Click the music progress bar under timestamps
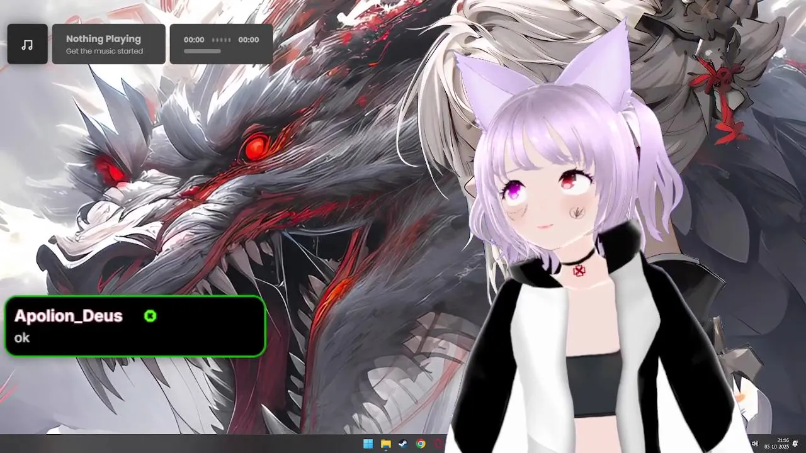 pyautogui.click(x=202, y=52)
